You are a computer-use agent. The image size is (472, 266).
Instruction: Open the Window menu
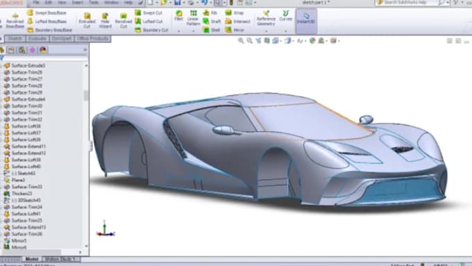tap(111, 2)
